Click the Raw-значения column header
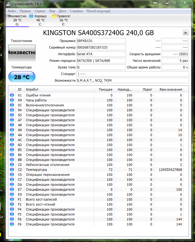The height and width of the screenshot is (242, 195). [169, 90]
